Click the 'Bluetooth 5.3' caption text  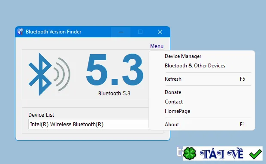click(114, 93)
